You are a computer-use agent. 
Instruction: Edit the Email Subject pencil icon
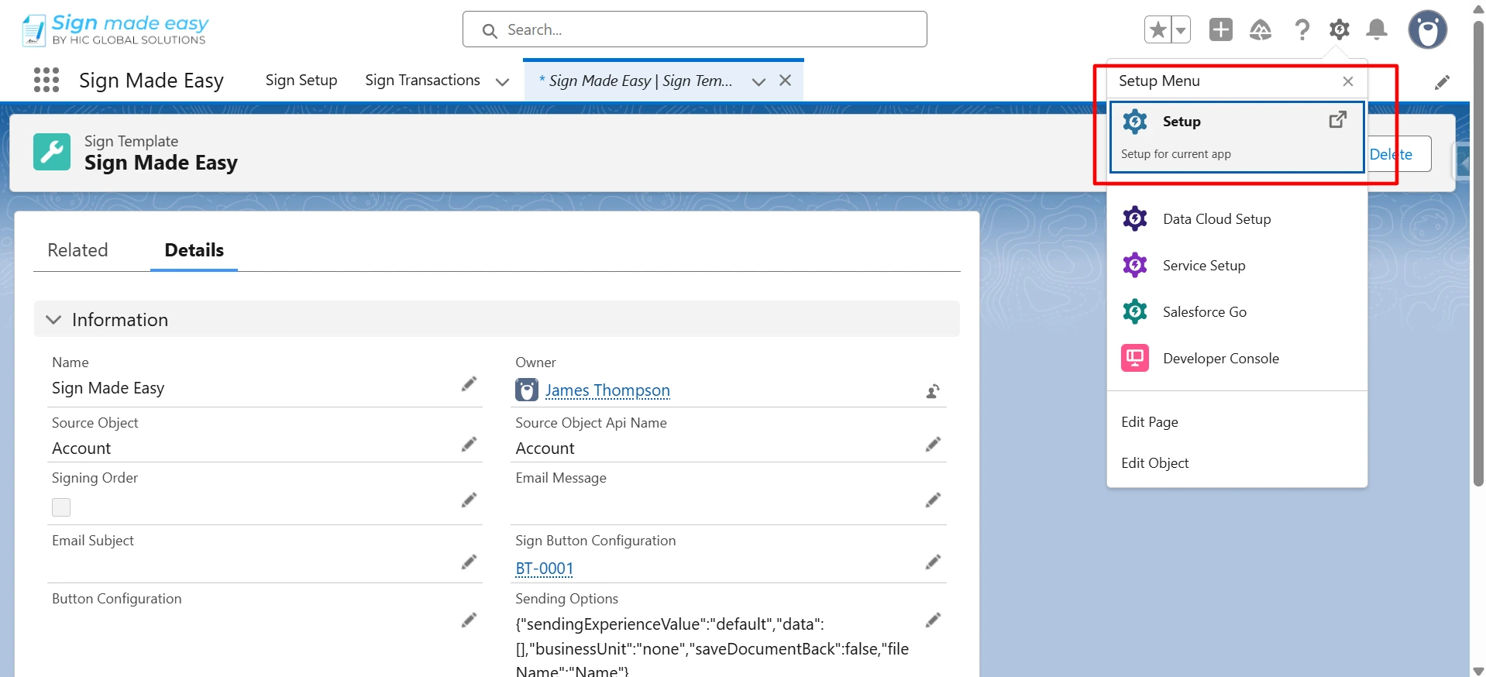click(x=469, y=562)
